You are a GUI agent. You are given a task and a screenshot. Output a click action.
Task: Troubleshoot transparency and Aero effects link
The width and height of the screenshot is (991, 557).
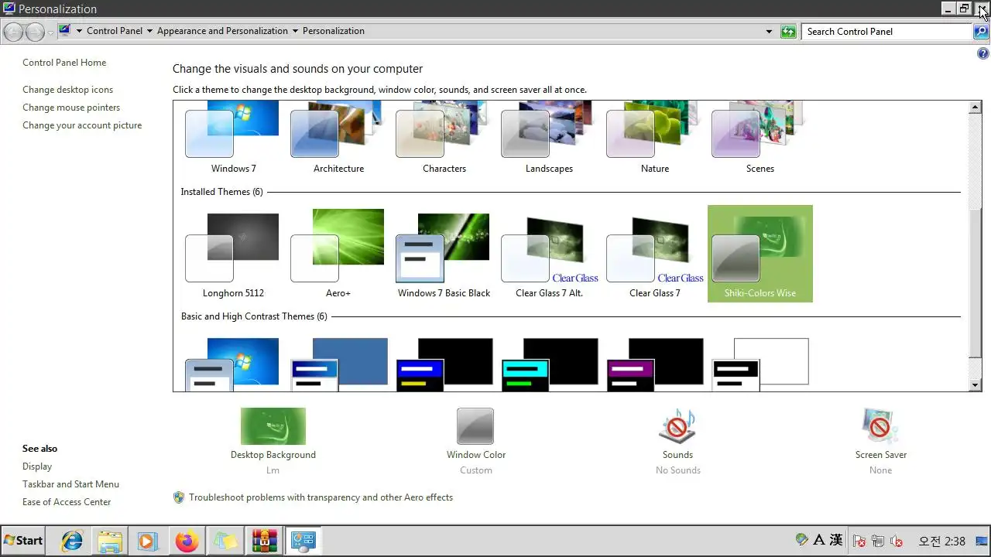point(321,497)
